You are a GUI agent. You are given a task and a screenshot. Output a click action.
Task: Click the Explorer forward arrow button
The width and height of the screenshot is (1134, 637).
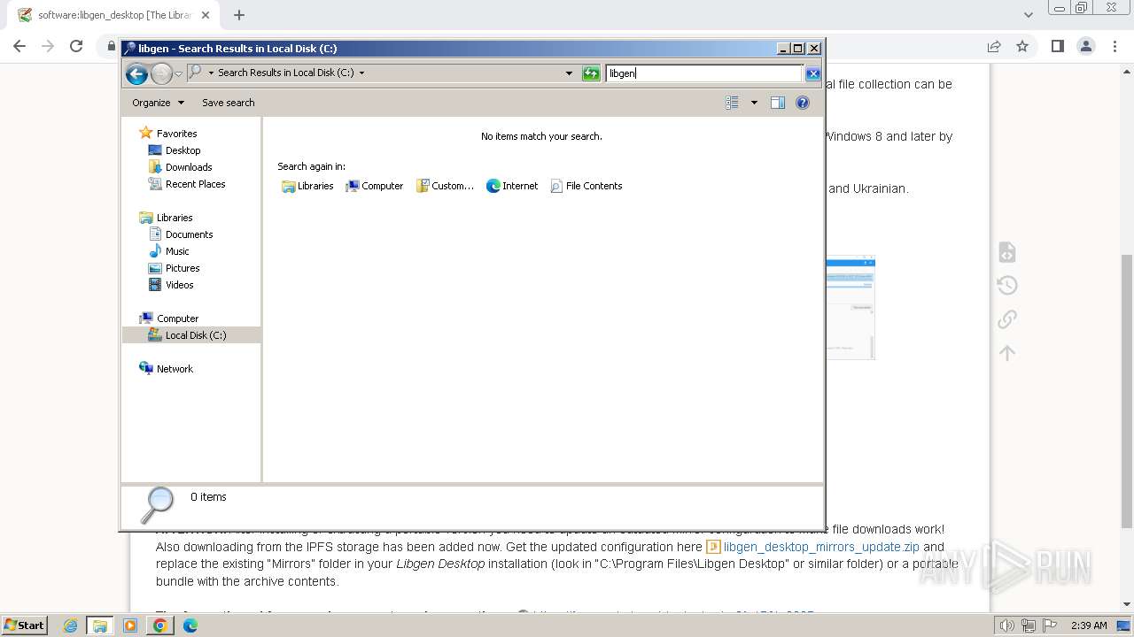[161, 73]
